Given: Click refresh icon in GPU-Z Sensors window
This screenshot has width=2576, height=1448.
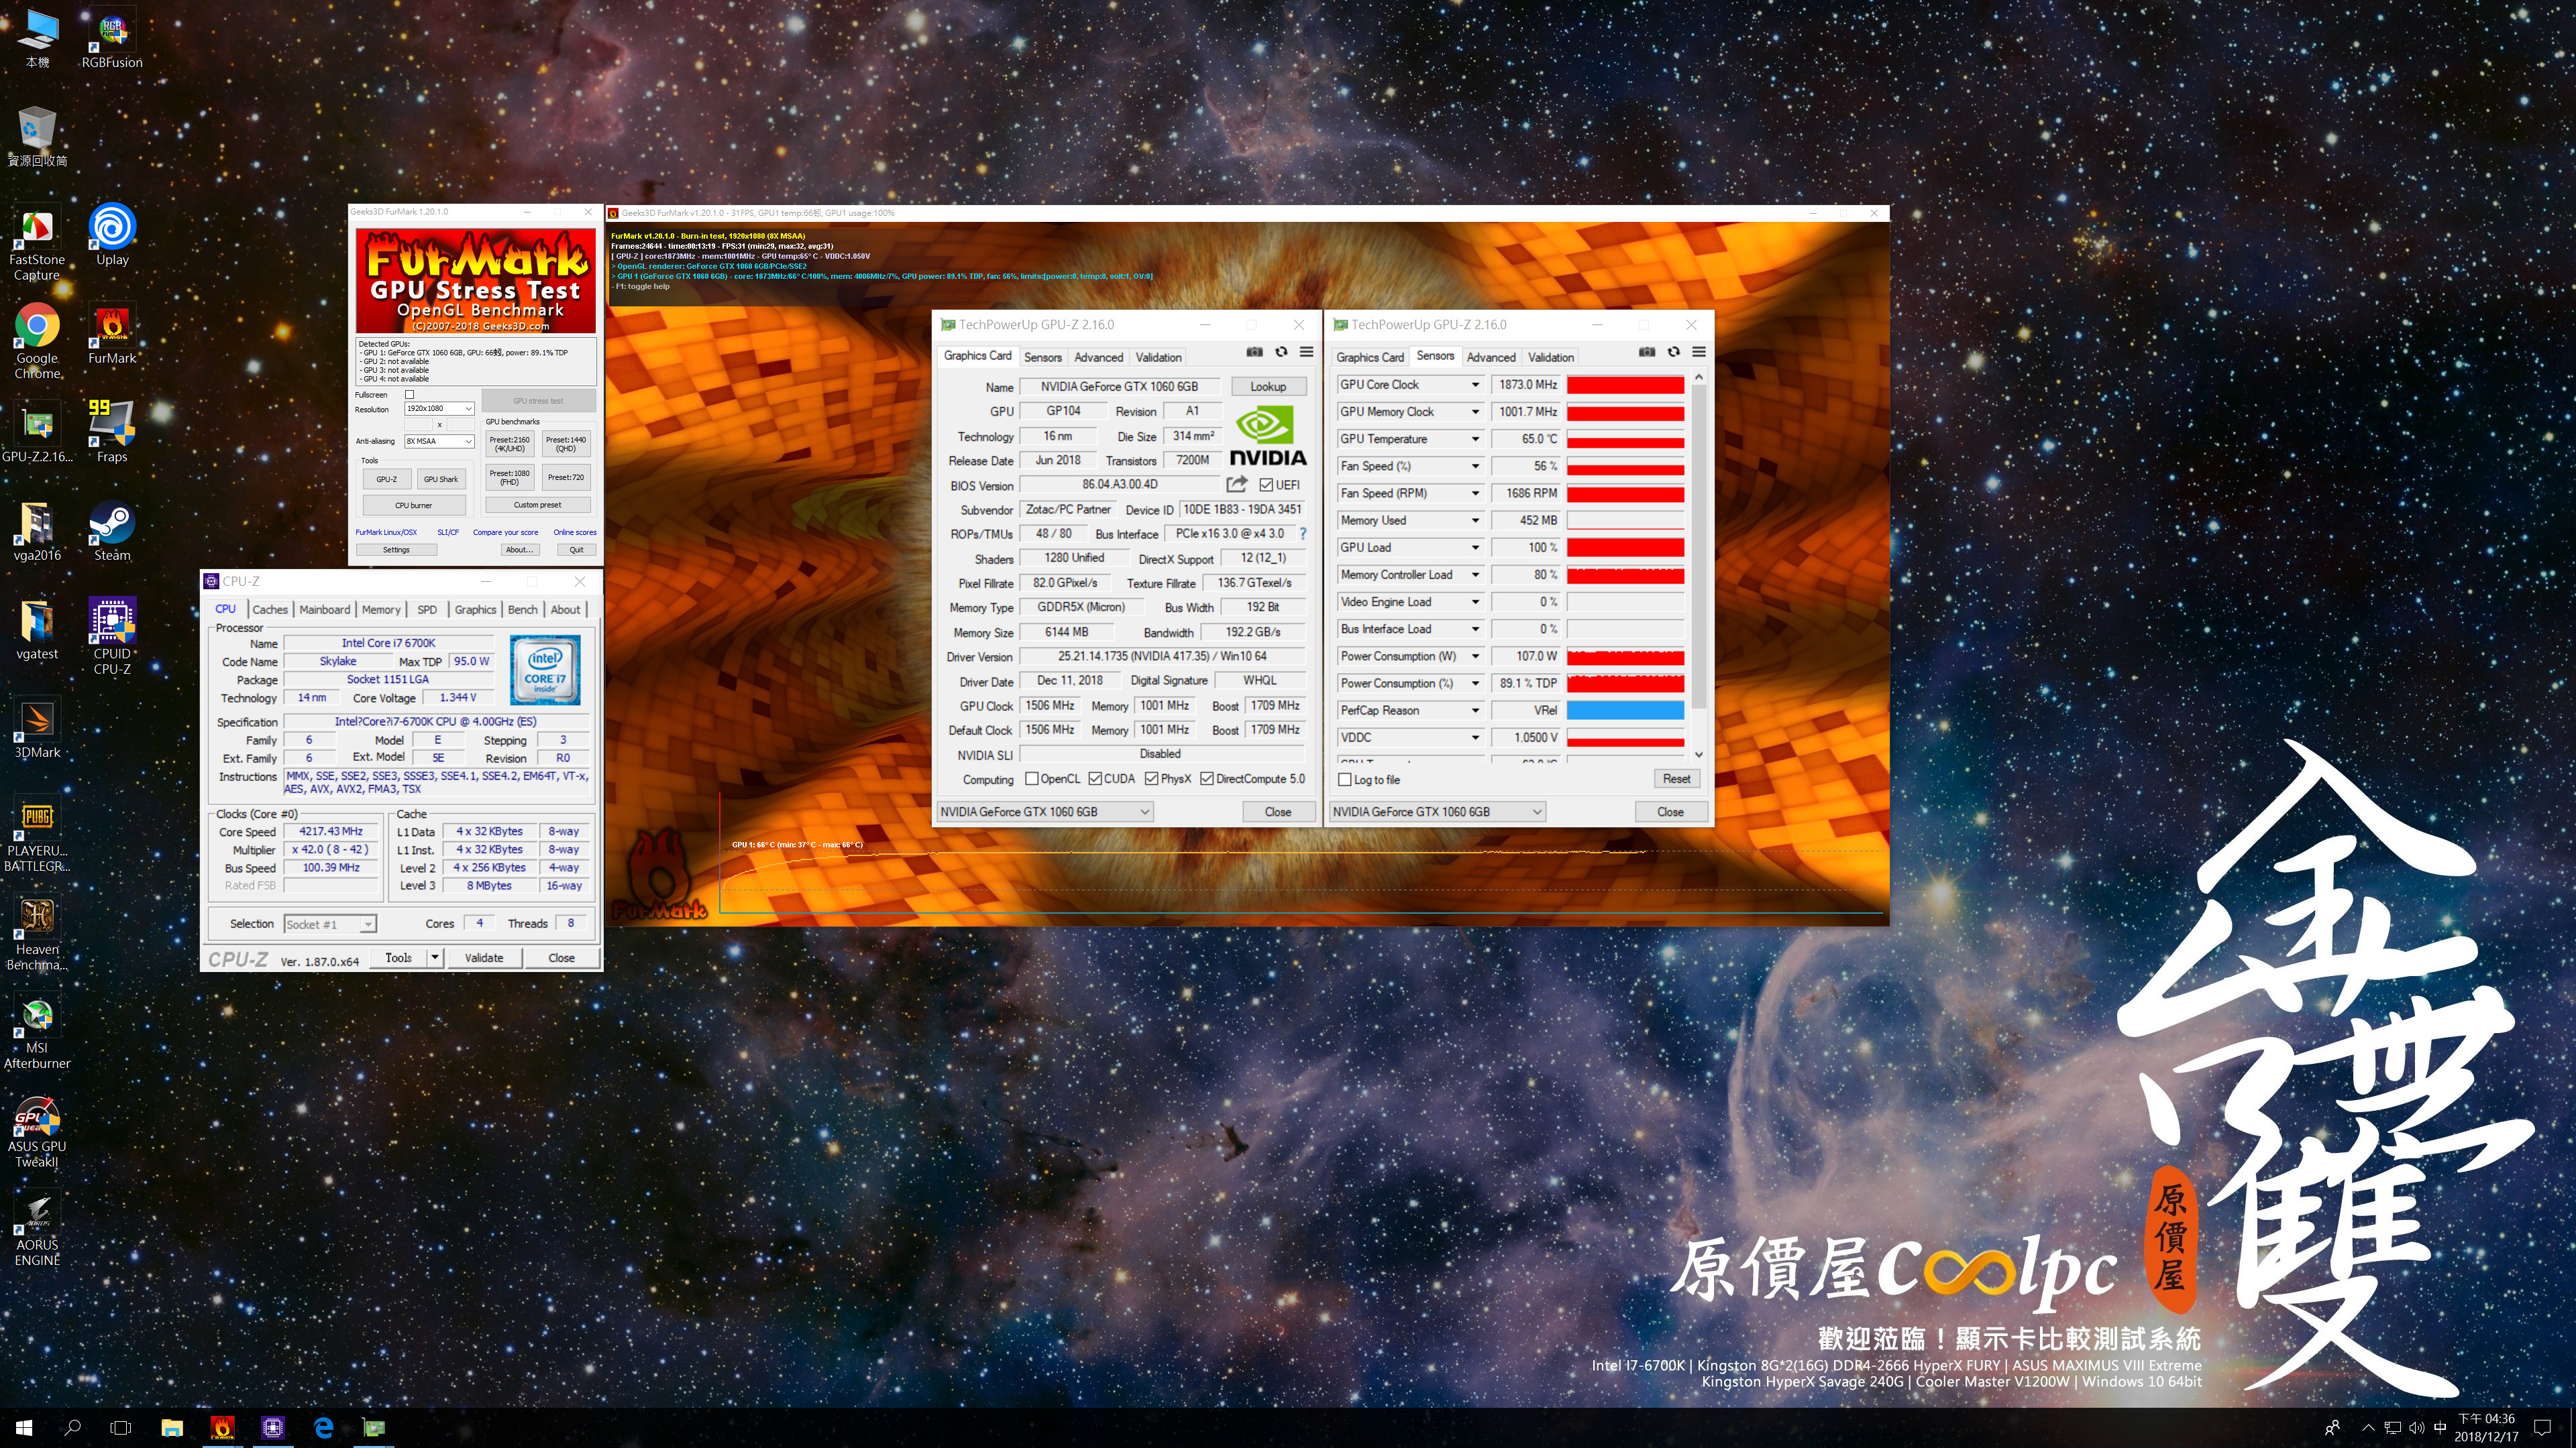Looking at the screenshot, I should (1673, 352).
